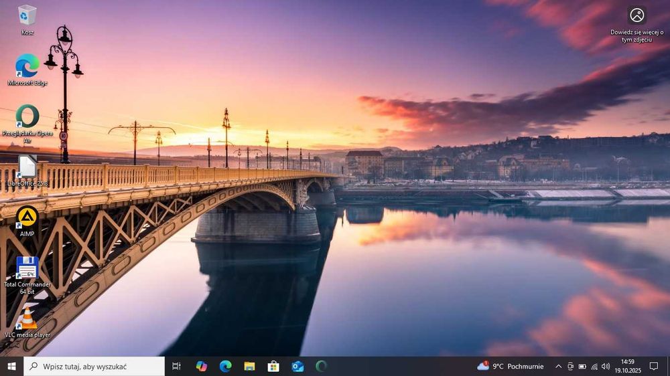Image resolution: width=670 pixels, height=376 pixels.
Task: Open the clock showing 14:59 19.10.2025
Action: click(628, 366)
